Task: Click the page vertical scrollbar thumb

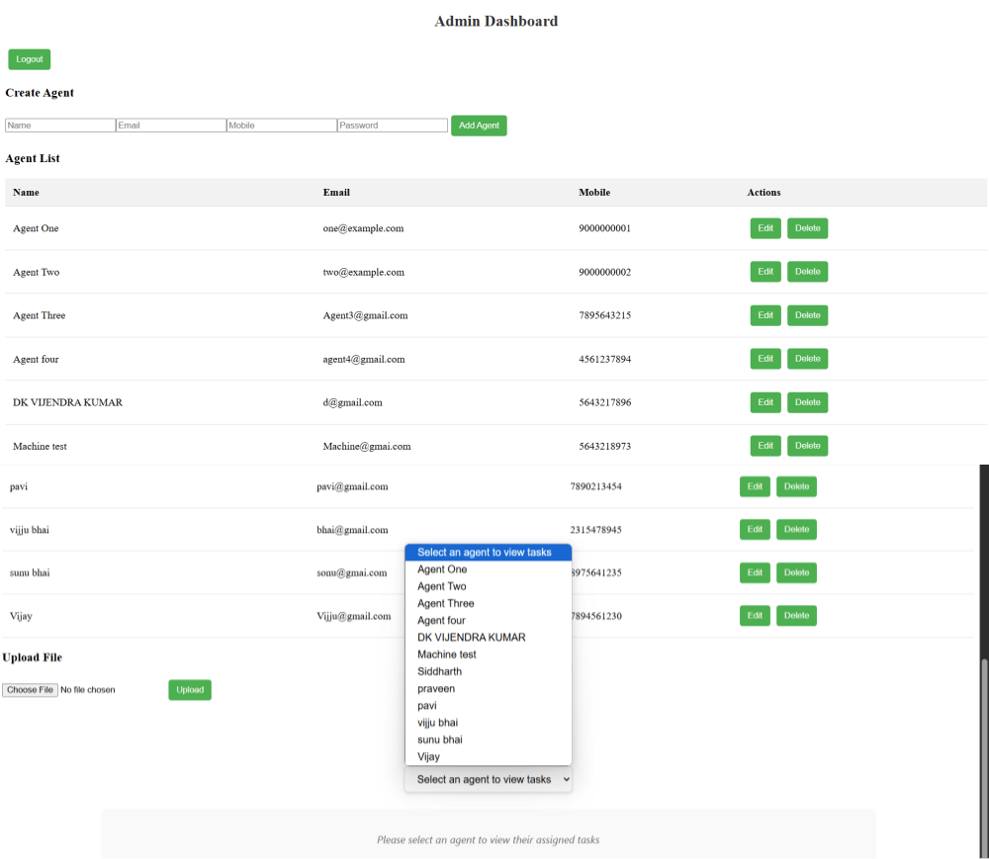Action: (x=984, y=756)
